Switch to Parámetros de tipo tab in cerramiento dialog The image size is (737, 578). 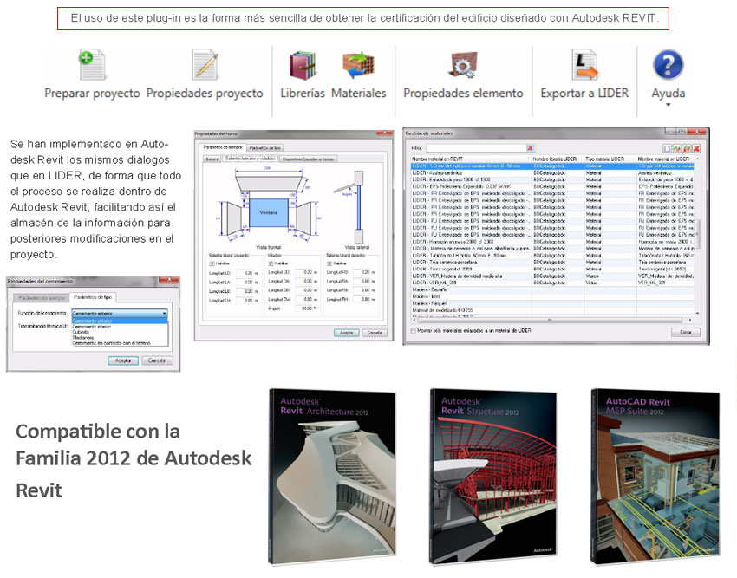coord(93,297)
